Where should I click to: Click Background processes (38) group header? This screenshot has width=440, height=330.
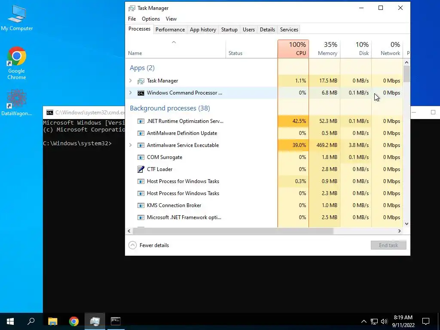tap(170, 108)
